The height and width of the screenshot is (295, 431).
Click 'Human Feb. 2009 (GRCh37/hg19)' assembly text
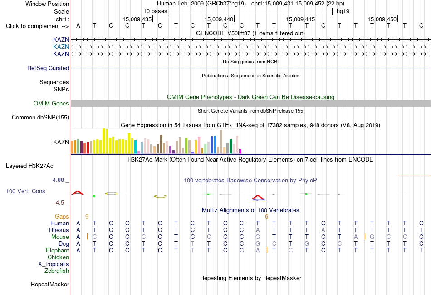(202, 4)
